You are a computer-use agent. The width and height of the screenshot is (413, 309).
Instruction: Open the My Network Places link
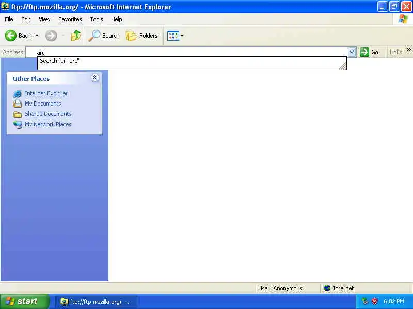[48, 124]
